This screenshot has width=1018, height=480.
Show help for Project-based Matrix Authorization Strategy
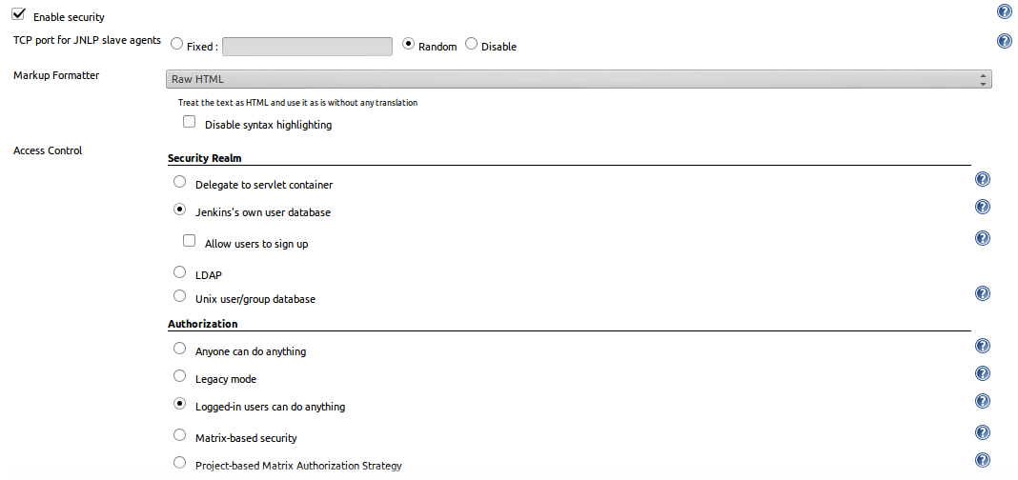click(x=983, y=460)
